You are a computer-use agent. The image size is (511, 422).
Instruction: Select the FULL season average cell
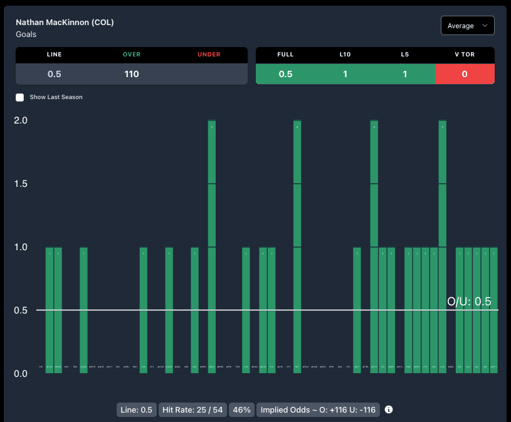tap(285, 74)
